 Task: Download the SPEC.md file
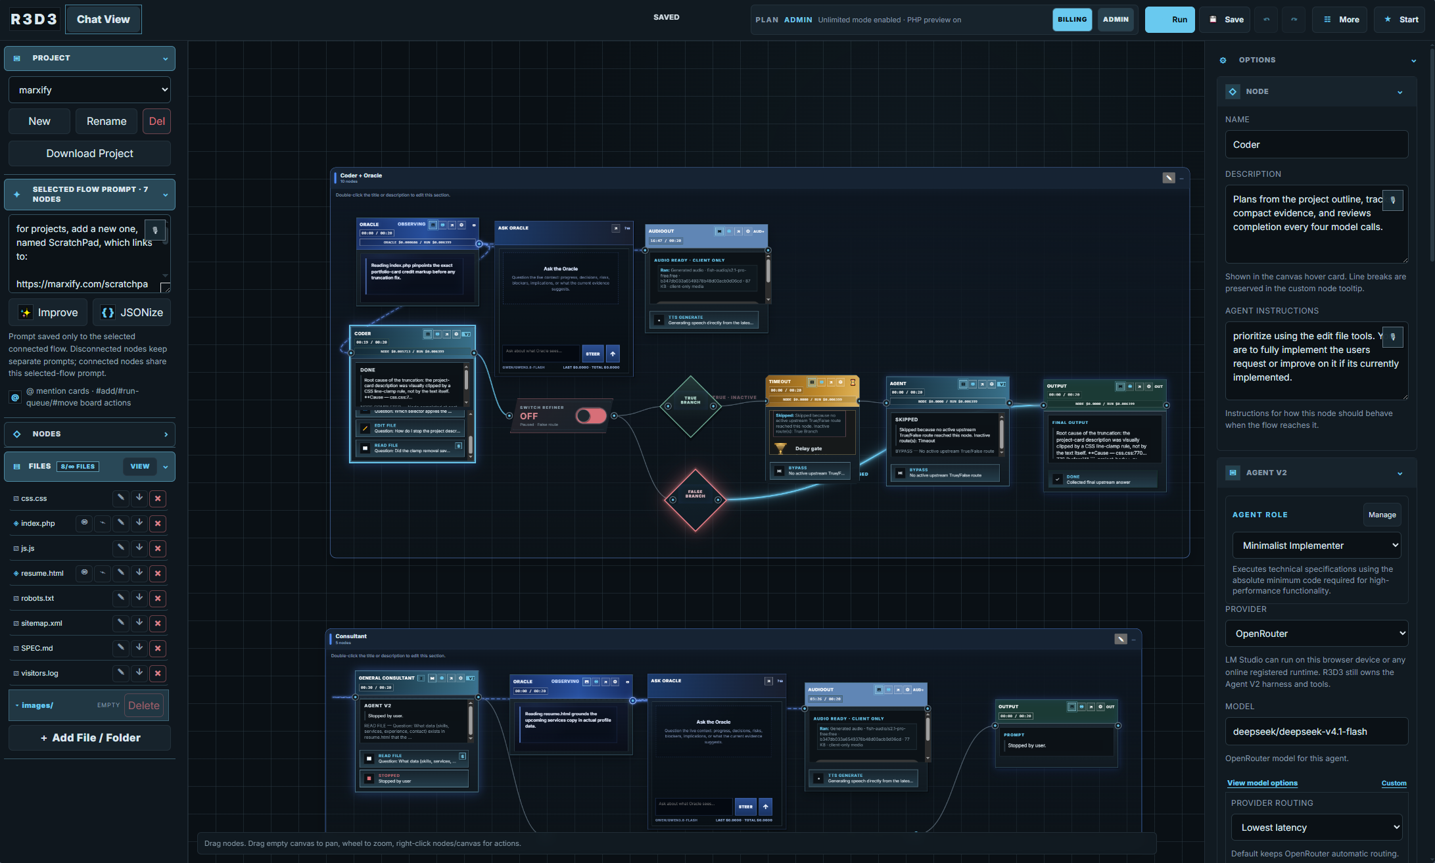point(139,648)
